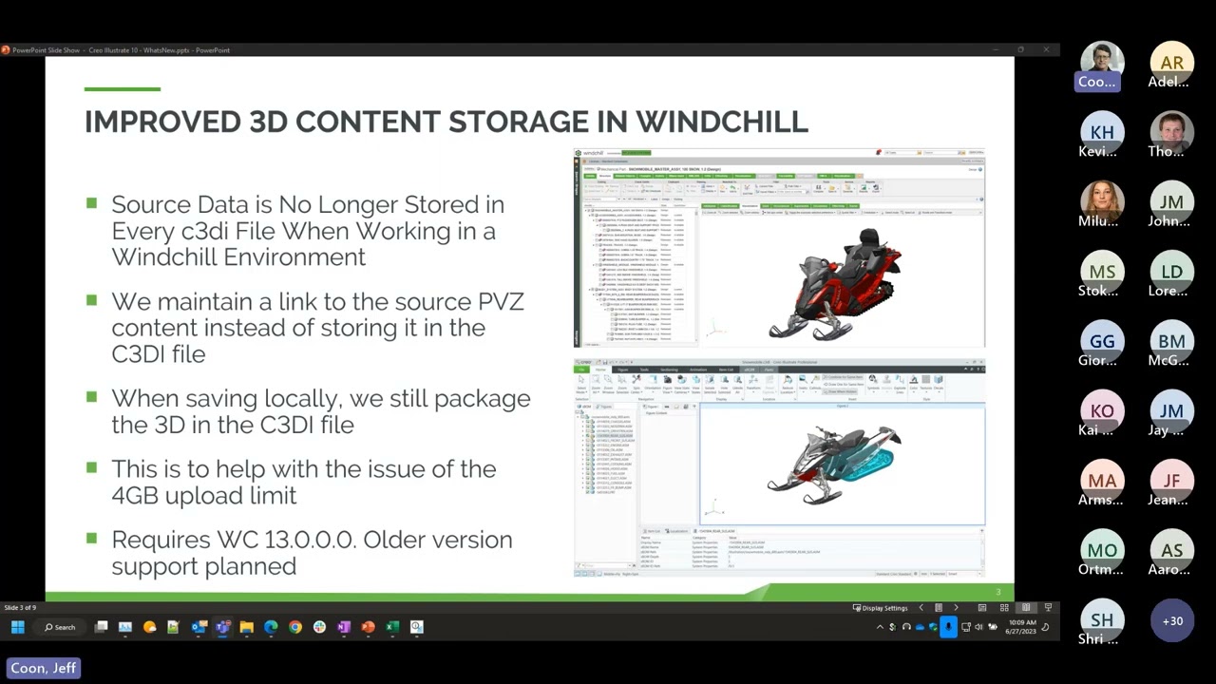This screenshot has width=1216, height=684.
Task: Select participant avatar LD (Lore...)
Action: pyautogui.click(x=1171, y=272)
